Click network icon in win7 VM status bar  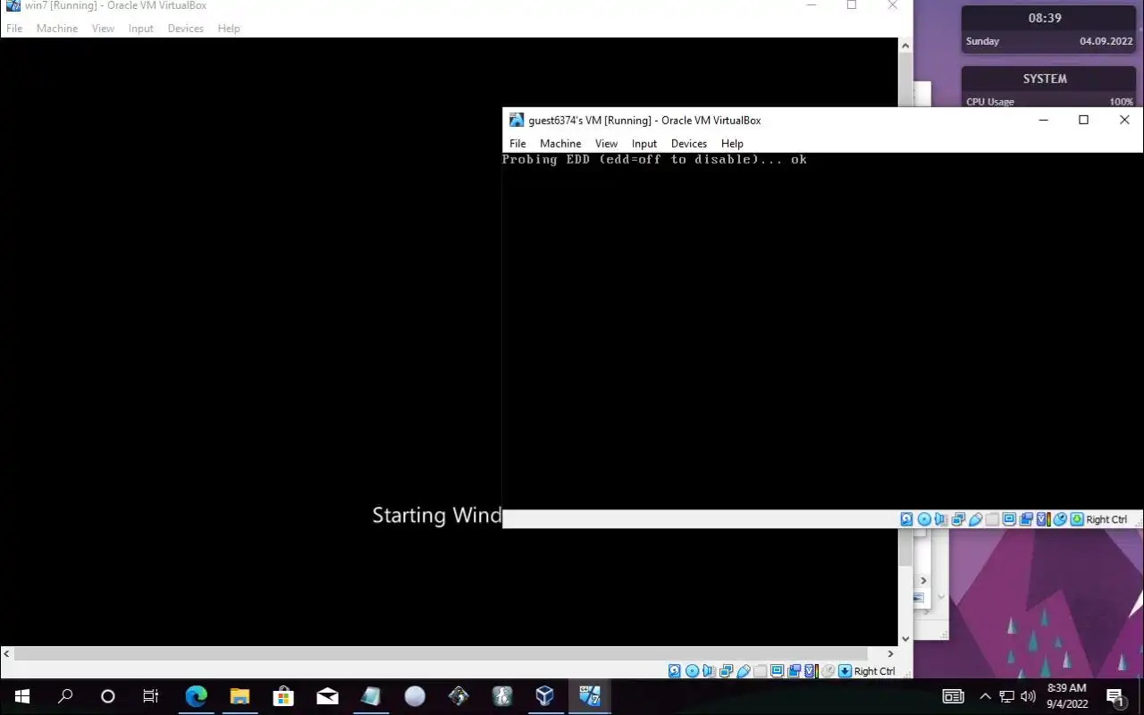[x=726, y=671]
